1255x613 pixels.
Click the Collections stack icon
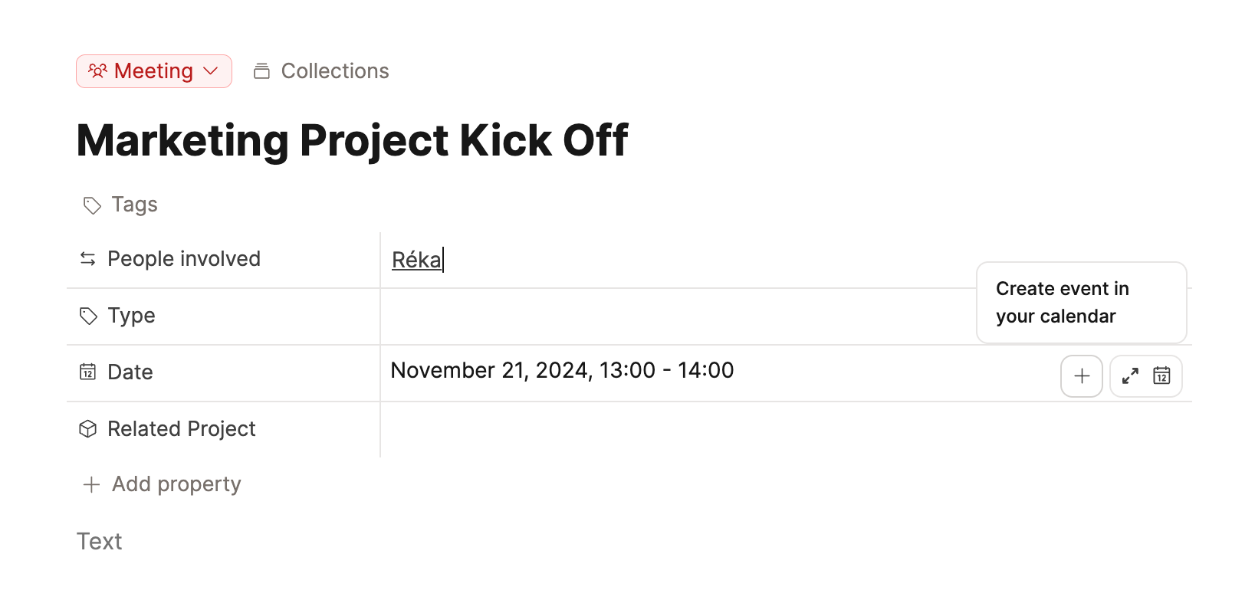[261, 70]
